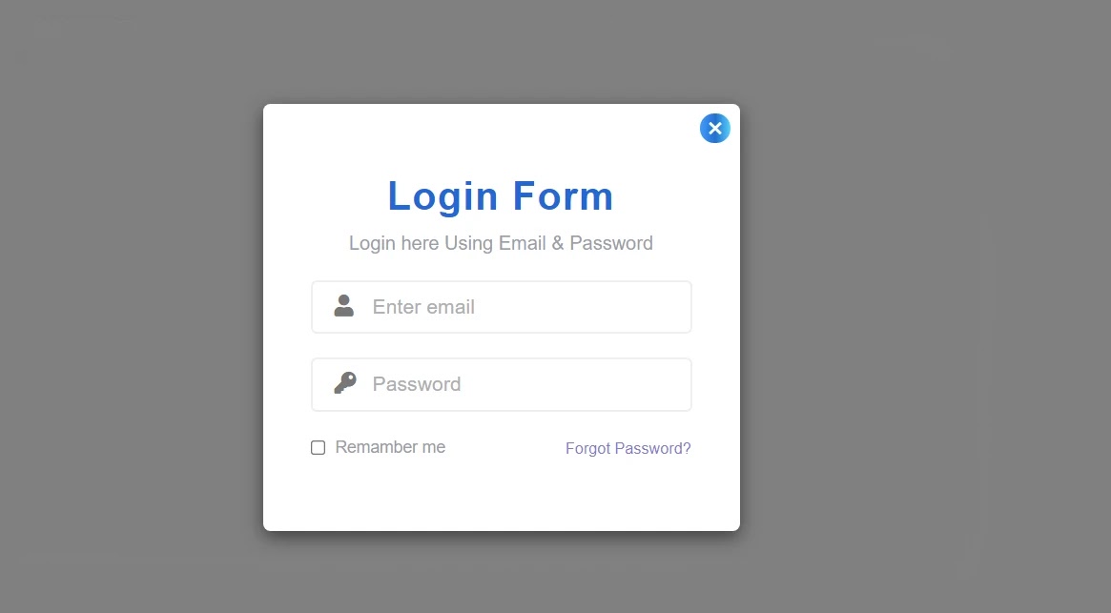Enable the Remamber me checkbox
1111x613 pixels.
point(319,447)
